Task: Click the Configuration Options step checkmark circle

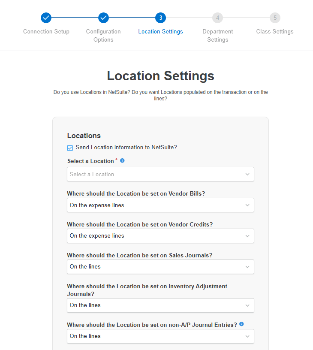Action: 103,18
